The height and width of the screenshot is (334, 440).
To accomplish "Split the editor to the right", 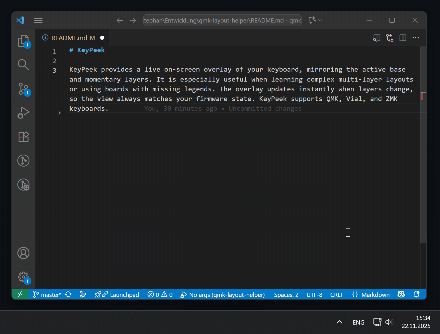I will [403, 38].
